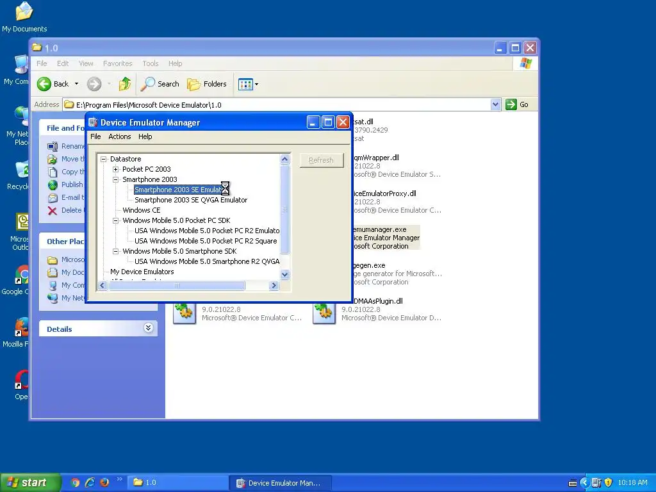Click the Explorer address bar path field
This screenshot has width=656, height=492.
[x=277, y=104]
